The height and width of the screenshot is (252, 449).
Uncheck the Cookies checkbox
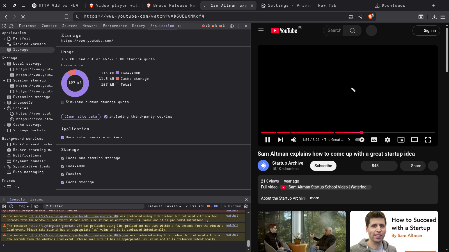point(63,174)
